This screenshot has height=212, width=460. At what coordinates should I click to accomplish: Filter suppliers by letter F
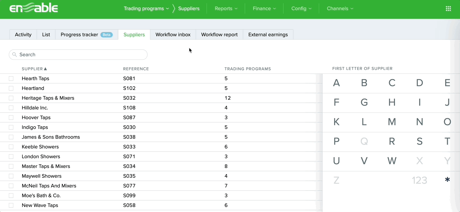pyautogui.click(x=336, y=102)
